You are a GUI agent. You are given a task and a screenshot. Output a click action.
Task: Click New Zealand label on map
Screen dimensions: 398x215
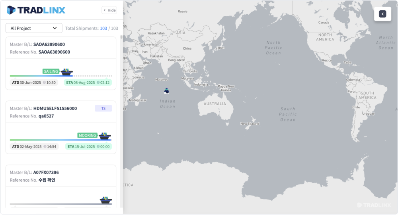[x=250, y=124]
